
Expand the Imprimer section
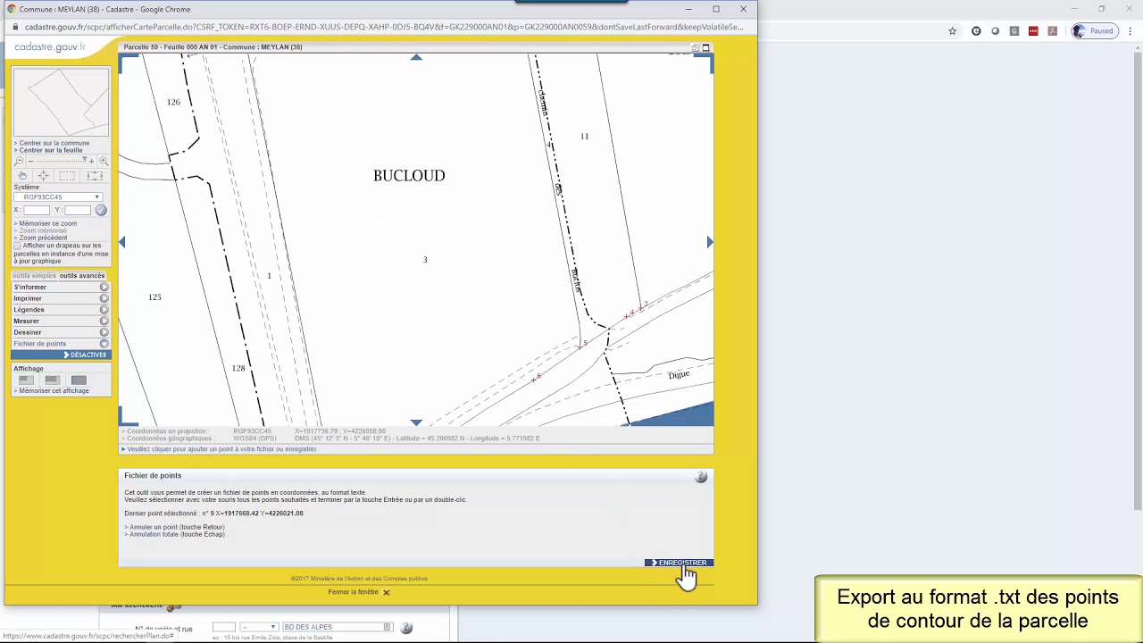[x=61, y=298]
